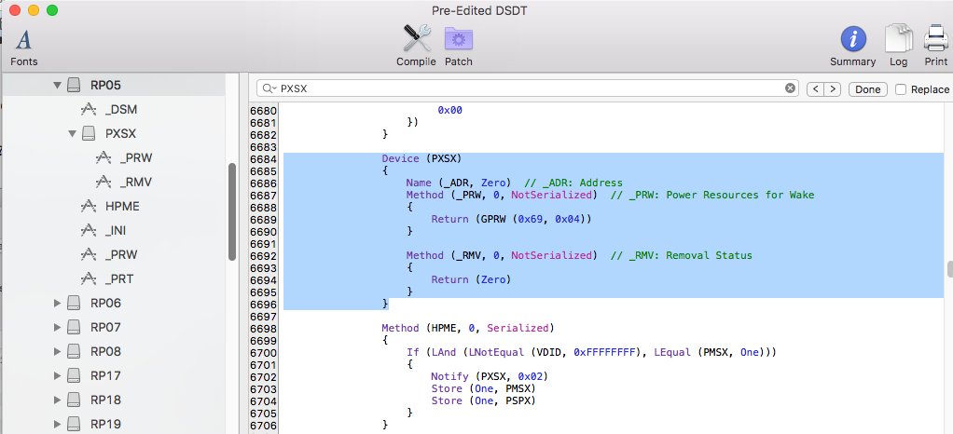The width and height of the screenshot is (953, 434).
Task: Go to previous search match
Action: (x=814, y=89)
